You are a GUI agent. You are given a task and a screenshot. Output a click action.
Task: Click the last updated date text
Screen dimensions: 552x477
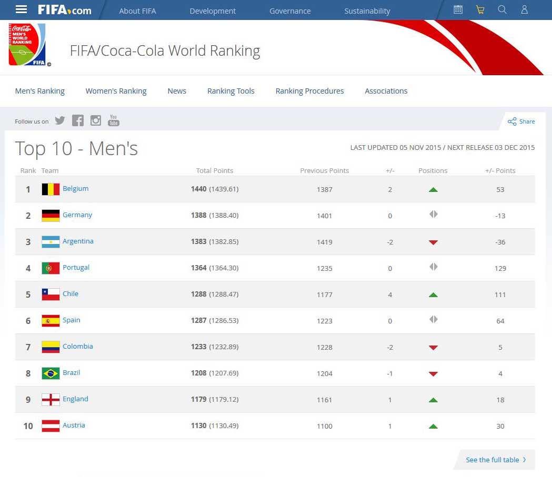[x=442, y=147]
